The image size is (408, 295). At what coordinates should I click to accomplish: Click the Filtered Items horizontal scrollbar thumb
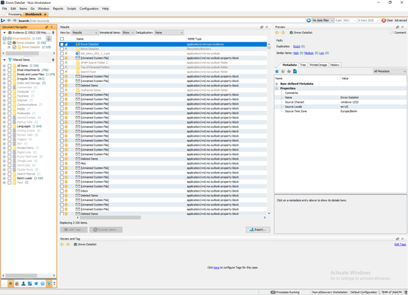click(21, 275)
